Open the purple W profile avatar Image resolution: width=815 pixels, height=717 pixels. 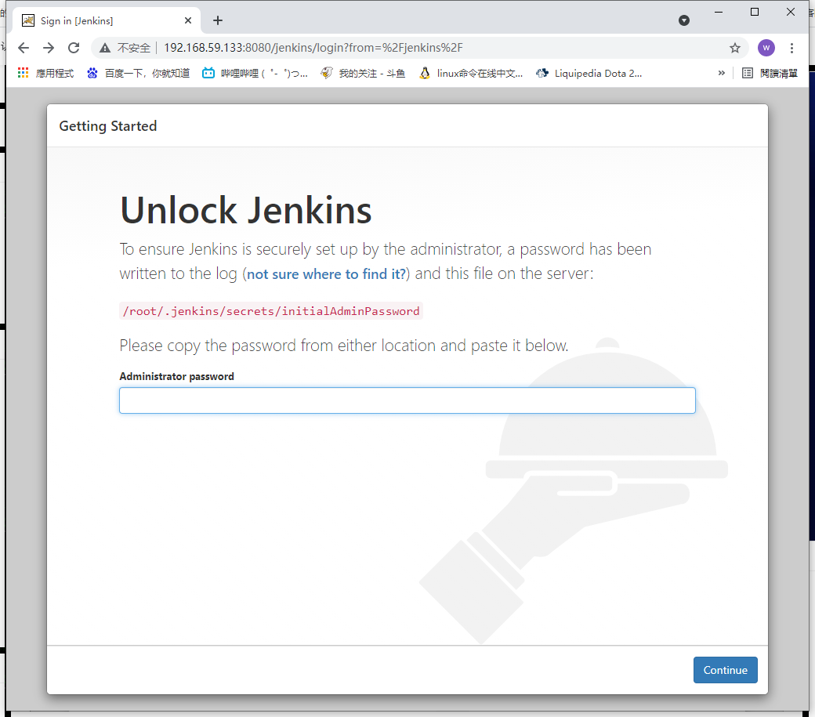click(x=766, y=48)
